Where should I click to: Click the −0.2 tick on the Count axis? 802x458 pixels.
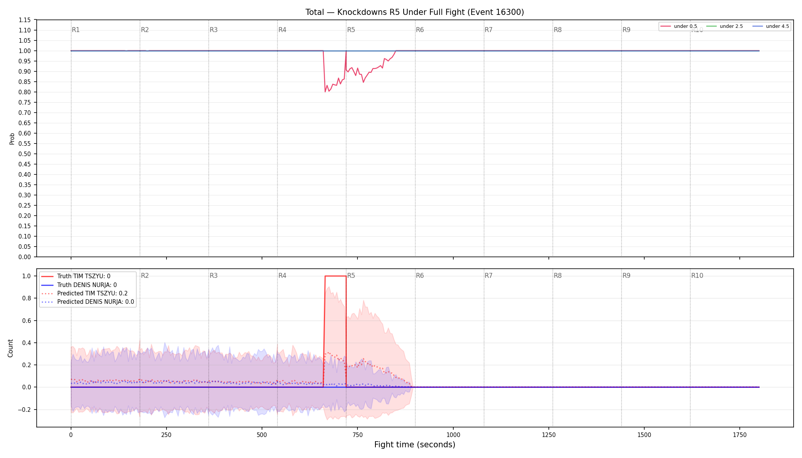point(24,410)
